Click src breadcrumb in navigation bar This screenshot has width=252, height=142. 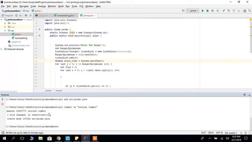click(x=28, y=11)
